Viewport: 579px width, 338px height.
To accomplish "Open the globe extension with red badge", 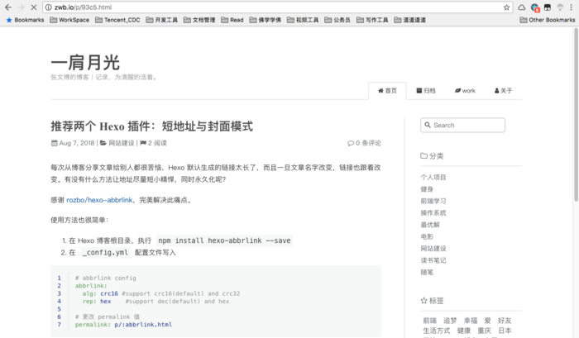I will (x=534, y=7).
